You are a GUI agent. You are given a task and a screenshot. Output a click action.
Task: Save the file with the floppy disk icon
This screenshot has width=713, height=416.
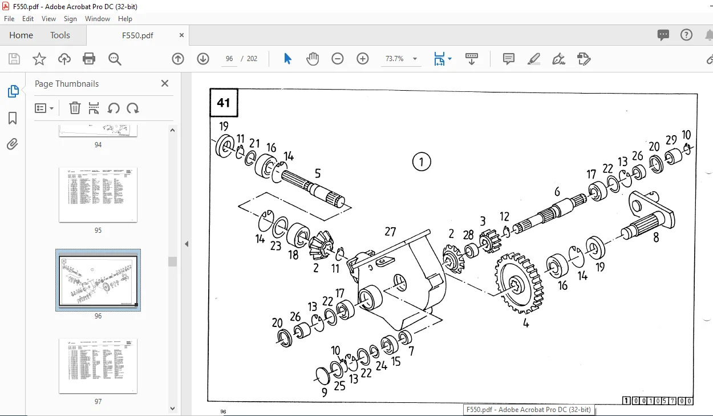14,59
